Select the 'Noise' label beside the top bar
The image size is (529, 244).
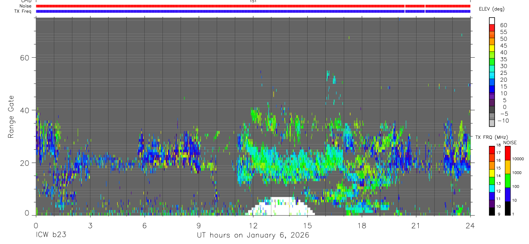tap(25, 6)
